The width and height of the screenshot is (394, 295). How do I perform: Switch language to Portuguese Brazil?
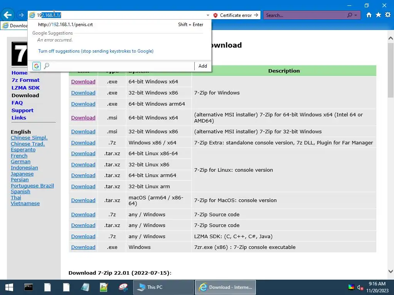32,186
